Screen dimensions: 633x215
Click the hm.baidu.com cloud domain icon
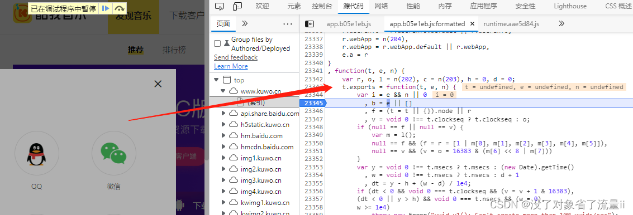coord(234,136)
